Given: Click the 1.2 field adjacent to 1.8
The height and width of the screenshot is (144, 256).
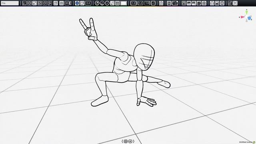Looking at the screenshot, I should pyautogui.click(x=140, y=3).
